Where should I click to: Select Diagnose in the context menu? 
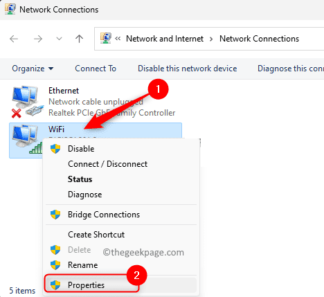(x=84, y=195)
